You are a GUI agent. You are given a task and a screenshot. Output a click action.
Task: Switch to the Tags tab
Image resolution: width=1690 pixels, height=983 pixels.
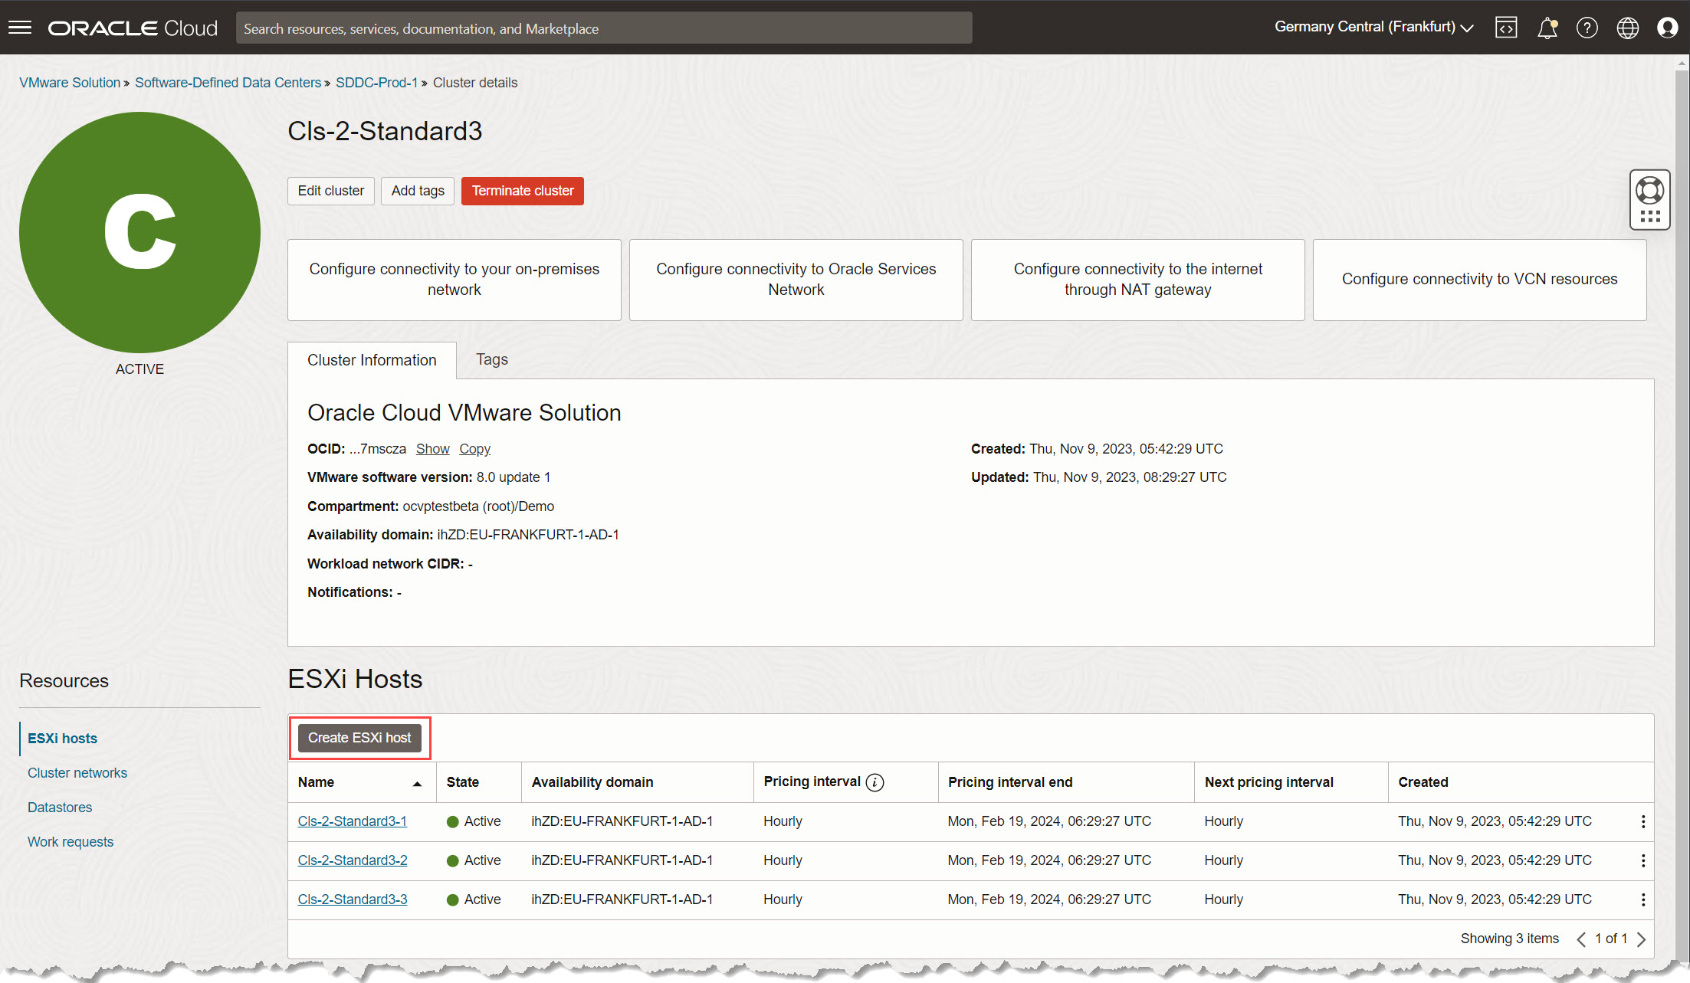click(492, 359)
